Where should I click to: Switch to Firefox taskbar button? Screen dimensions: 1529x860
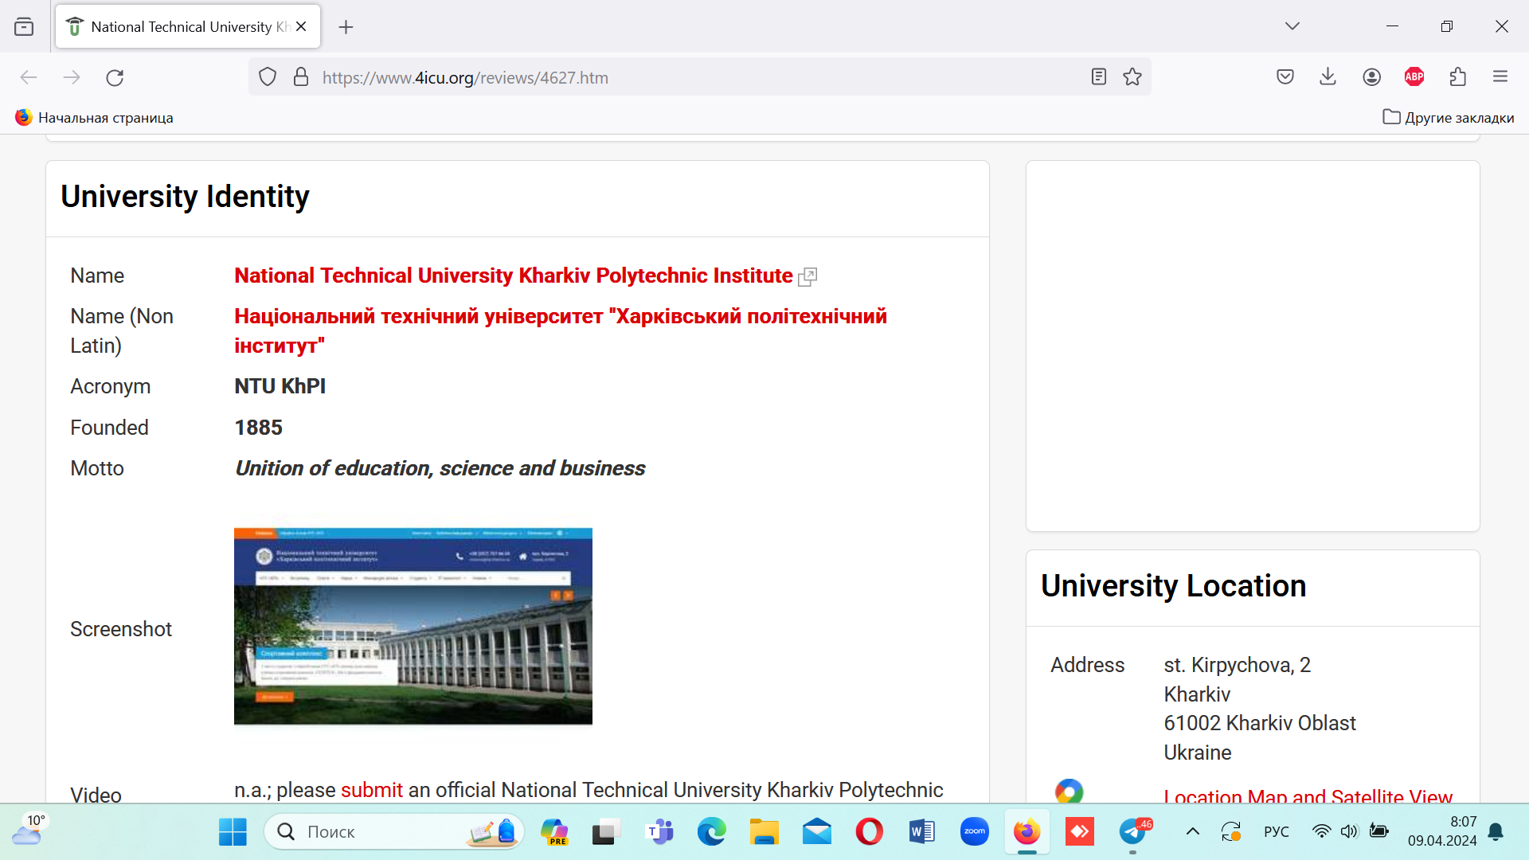[x=1027, y=832]
